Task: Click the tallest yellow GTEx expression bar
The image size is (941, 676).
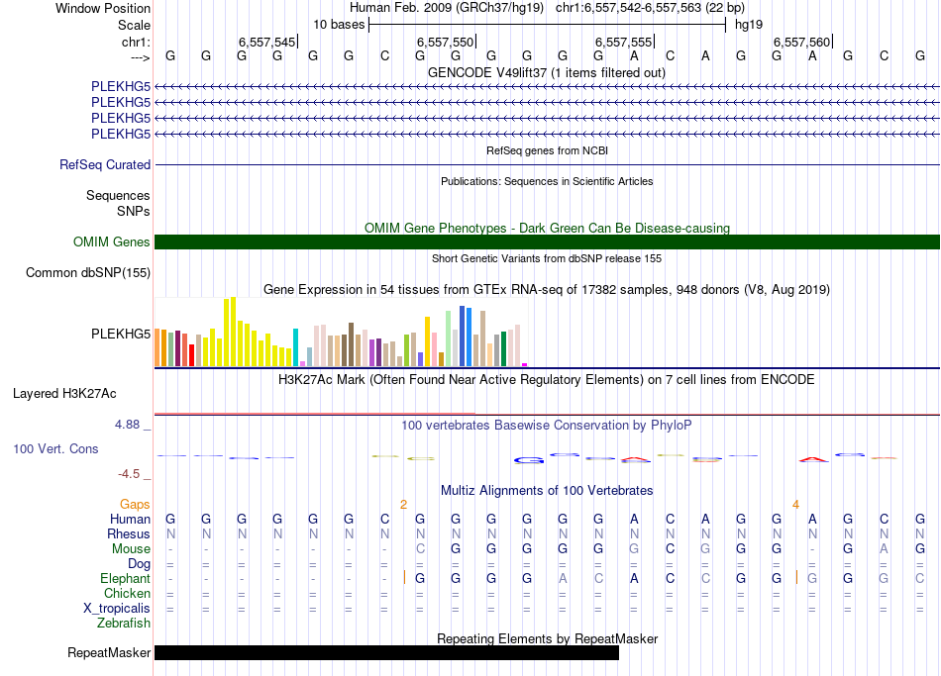Action: coord(231,332)
